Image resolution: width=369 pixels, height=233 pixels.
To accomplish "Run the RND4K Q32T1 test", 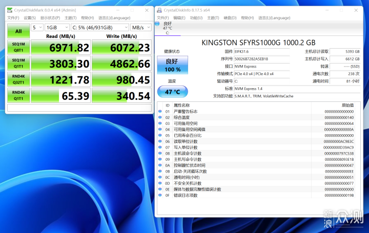I will (18, 79).
